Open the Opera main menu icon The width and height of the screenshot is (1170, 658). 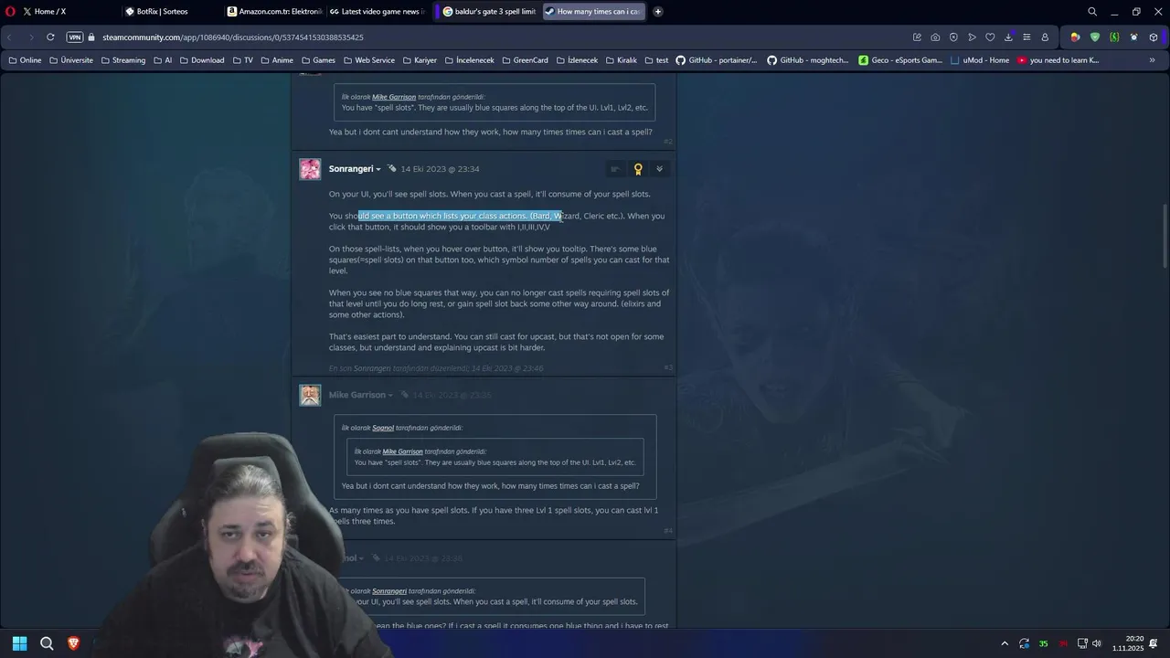pos(10,12)
